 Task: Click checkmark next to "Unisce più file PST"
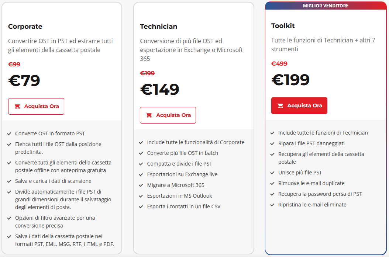pos(272,173)
